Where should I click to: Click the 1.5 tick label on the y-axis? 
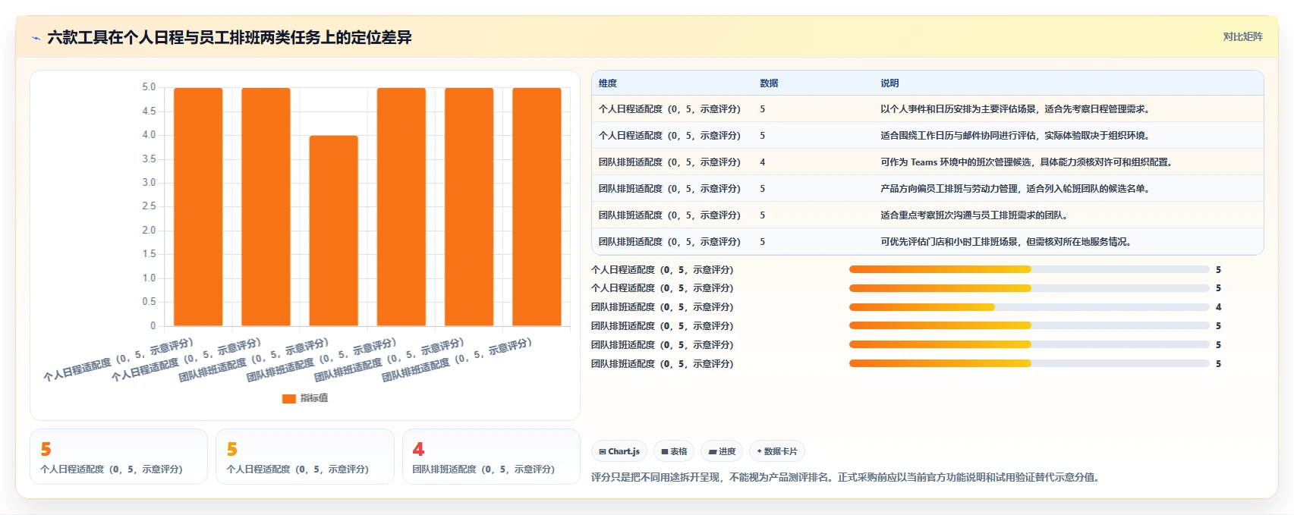click(x=149, y=254)
